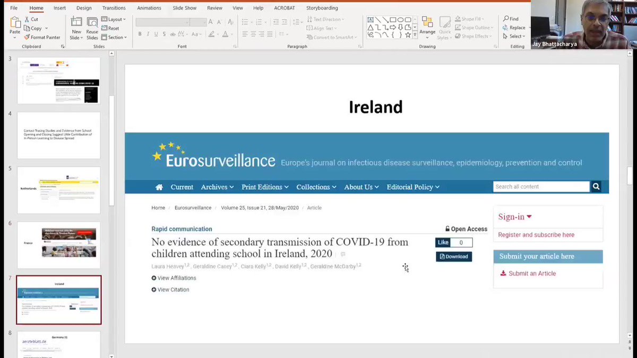Select the Star shape in gallery
Viewport: 637px width, 358px height.
click(x=408, y=34)
